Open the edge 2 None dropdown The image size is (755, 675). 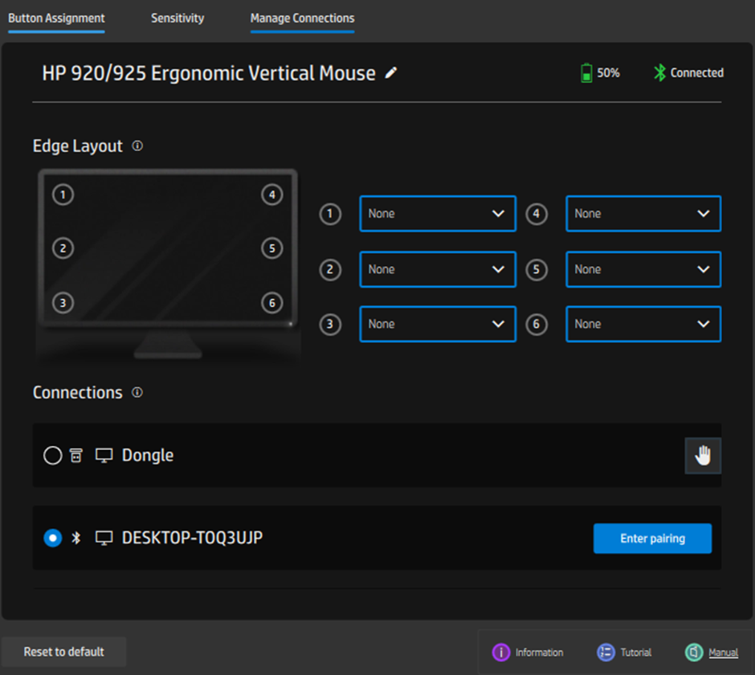[x=438, y=269]
